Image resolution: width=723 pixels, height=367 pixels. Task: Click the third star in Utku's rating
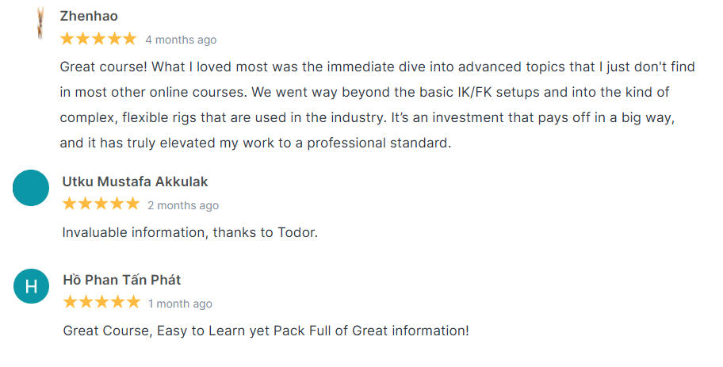pos(101,205)
